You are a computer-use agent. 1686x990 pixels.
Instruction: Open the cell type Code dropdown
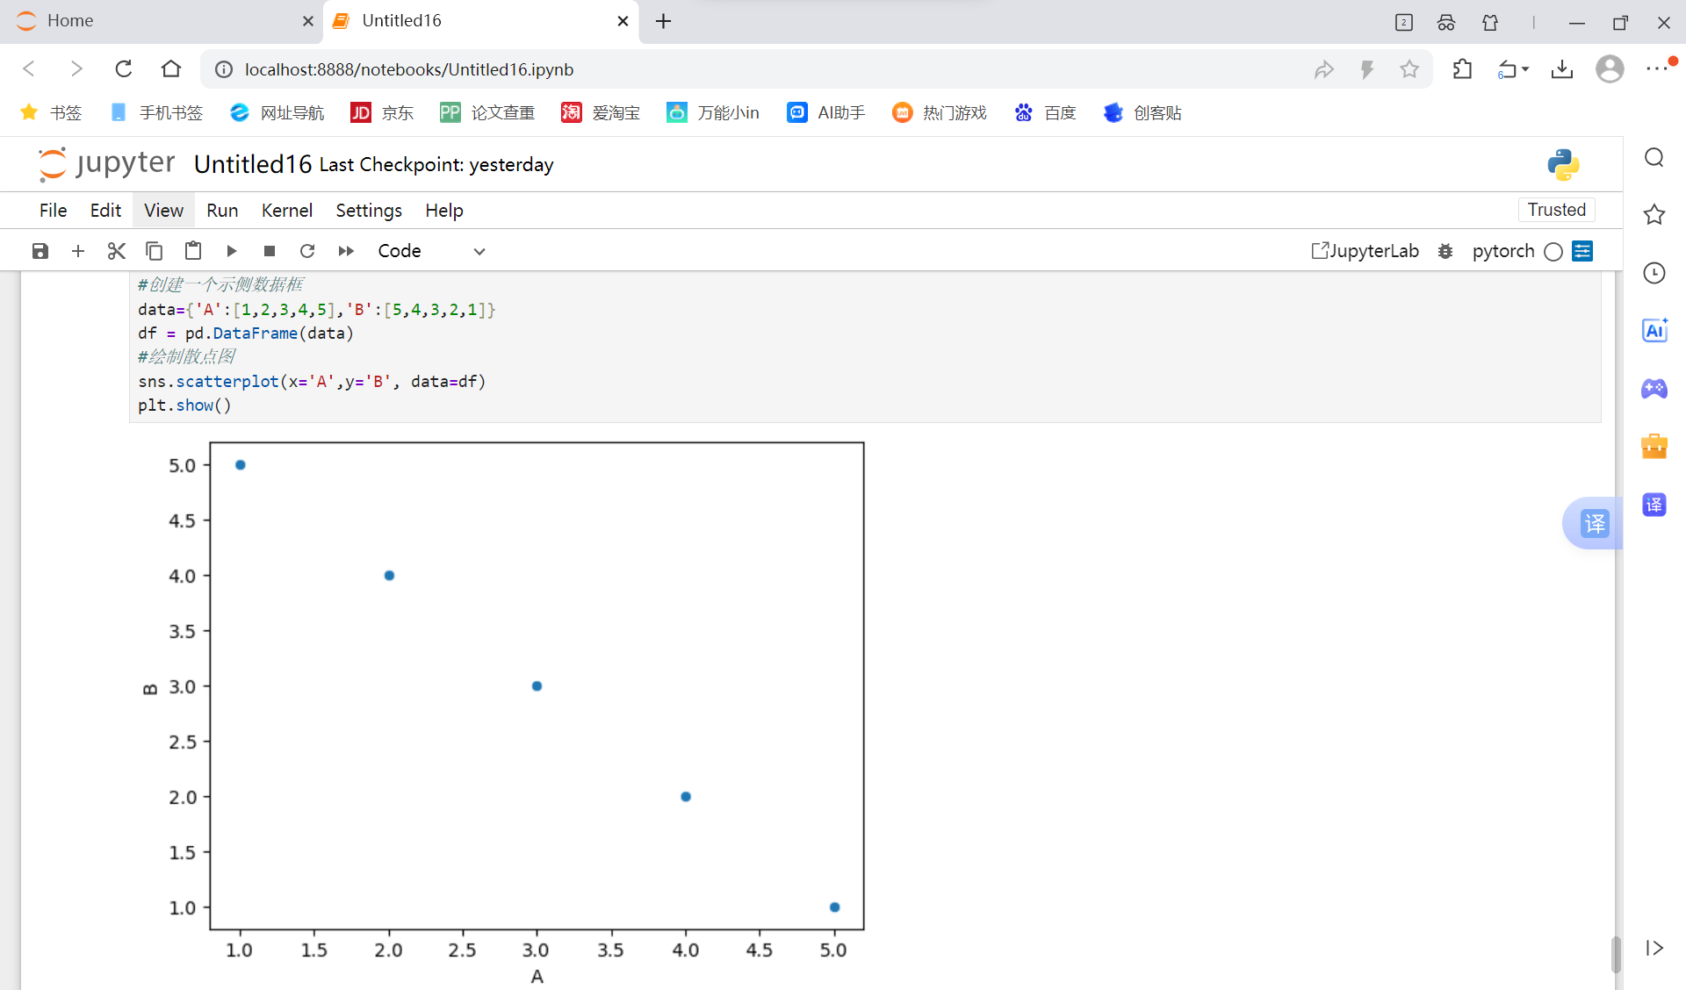point(431,251)
